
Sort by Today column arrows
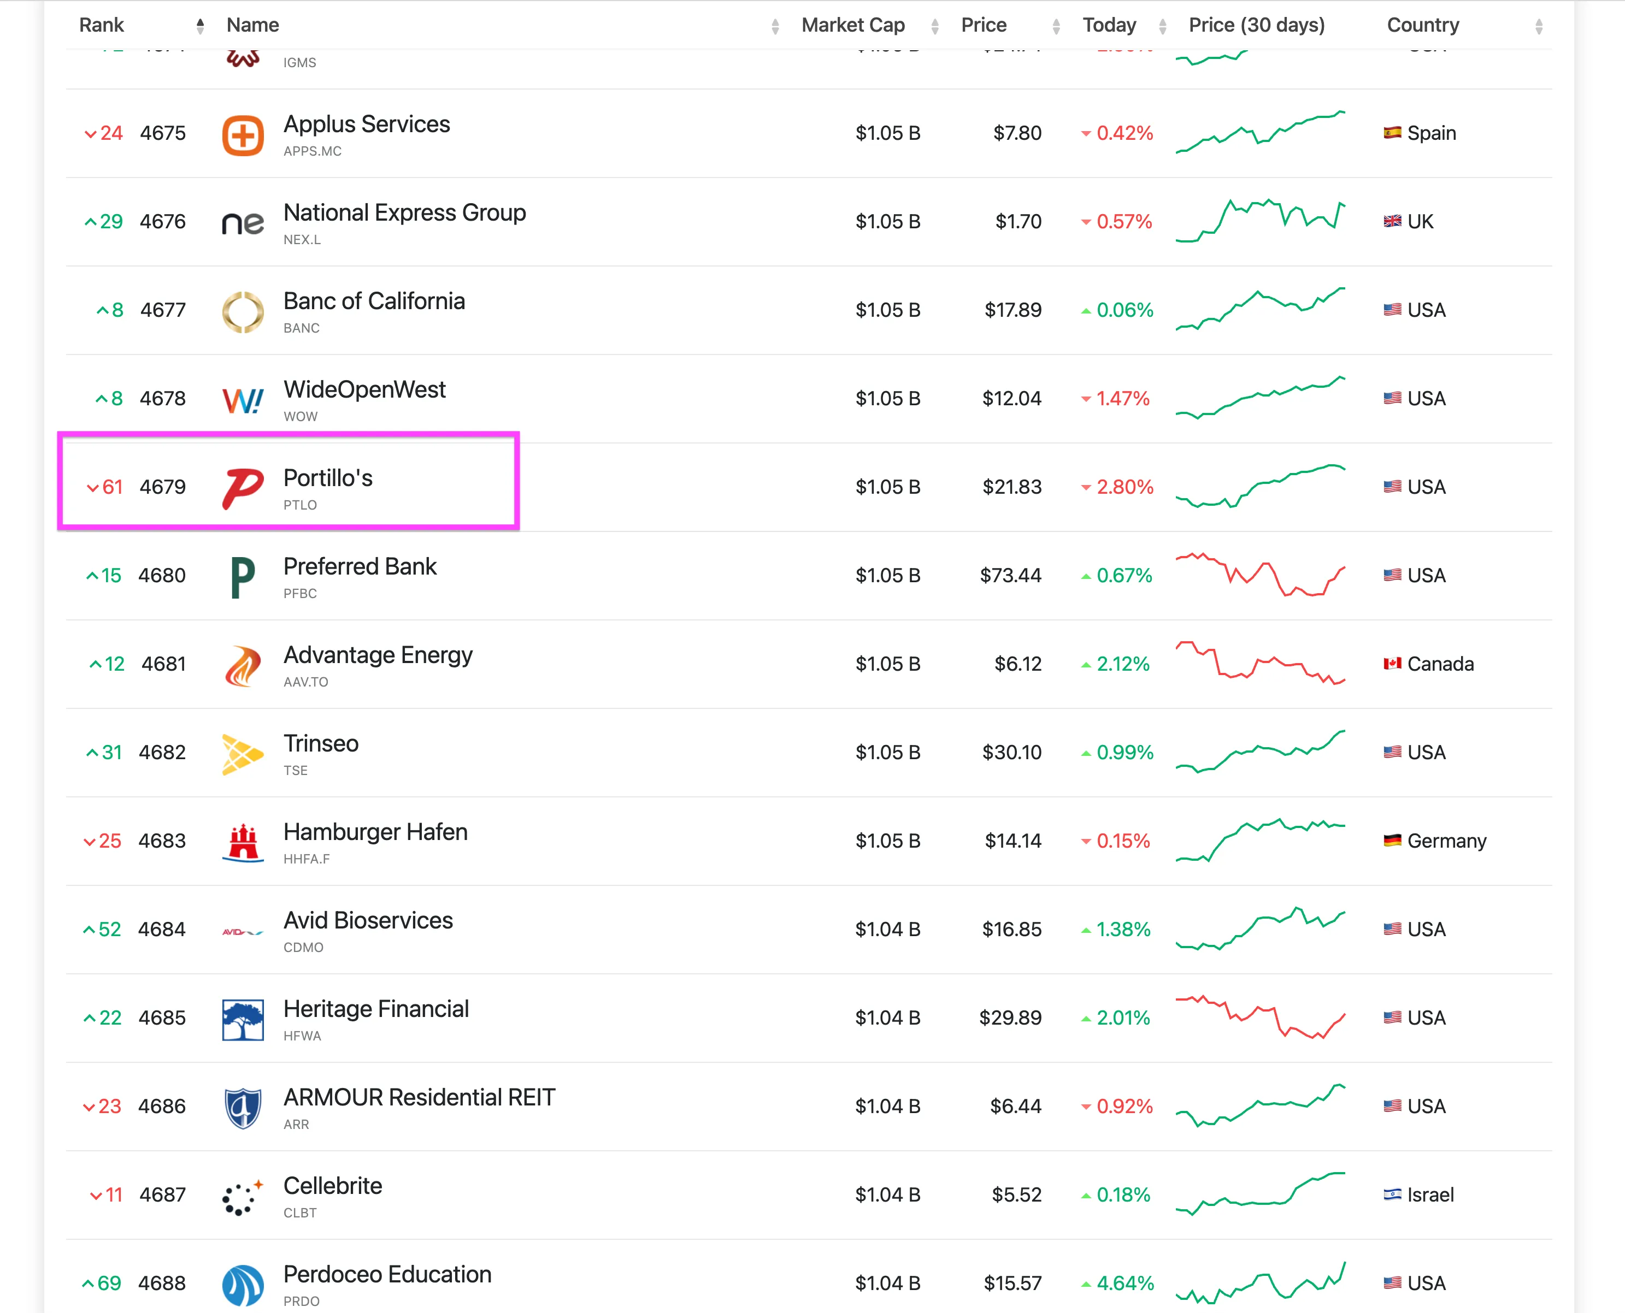point(1163,26)
